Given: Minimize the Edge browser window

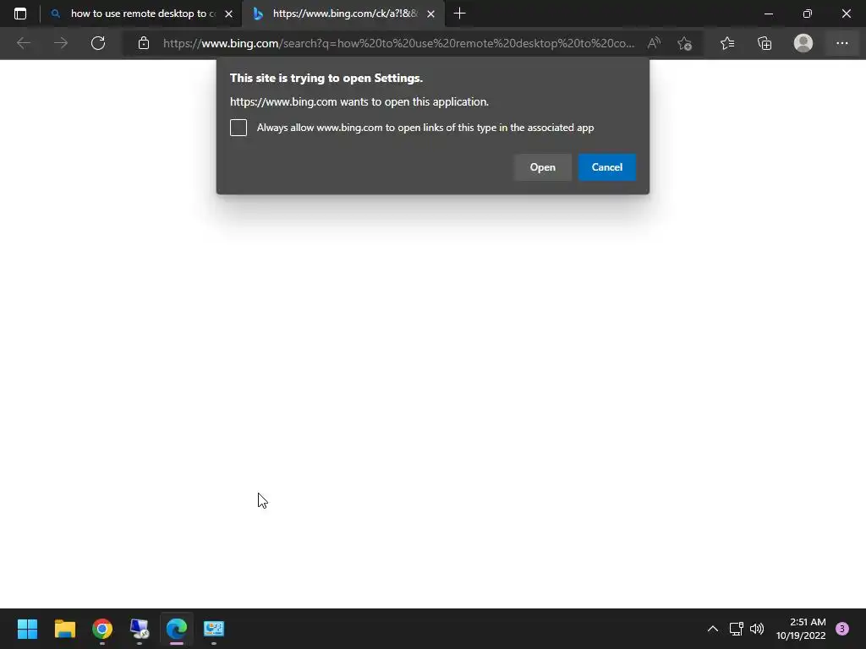Looking at the screenshot, I should tap(768, 14).
